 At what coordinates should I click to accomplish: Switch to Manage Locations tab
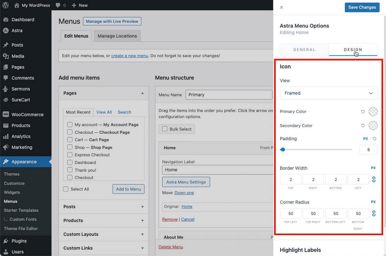point(117,36)
